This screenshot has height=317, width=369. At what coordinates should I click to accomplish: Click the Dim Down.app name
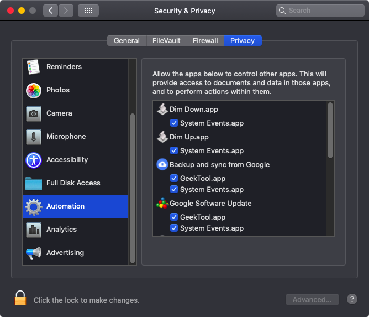[194, 110]
